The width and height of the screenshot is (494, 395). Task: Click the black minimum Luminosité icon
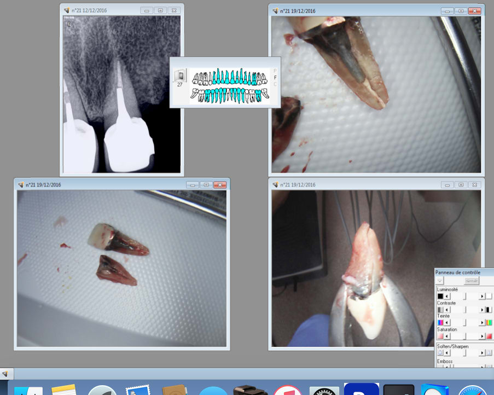tap(440, 296)
